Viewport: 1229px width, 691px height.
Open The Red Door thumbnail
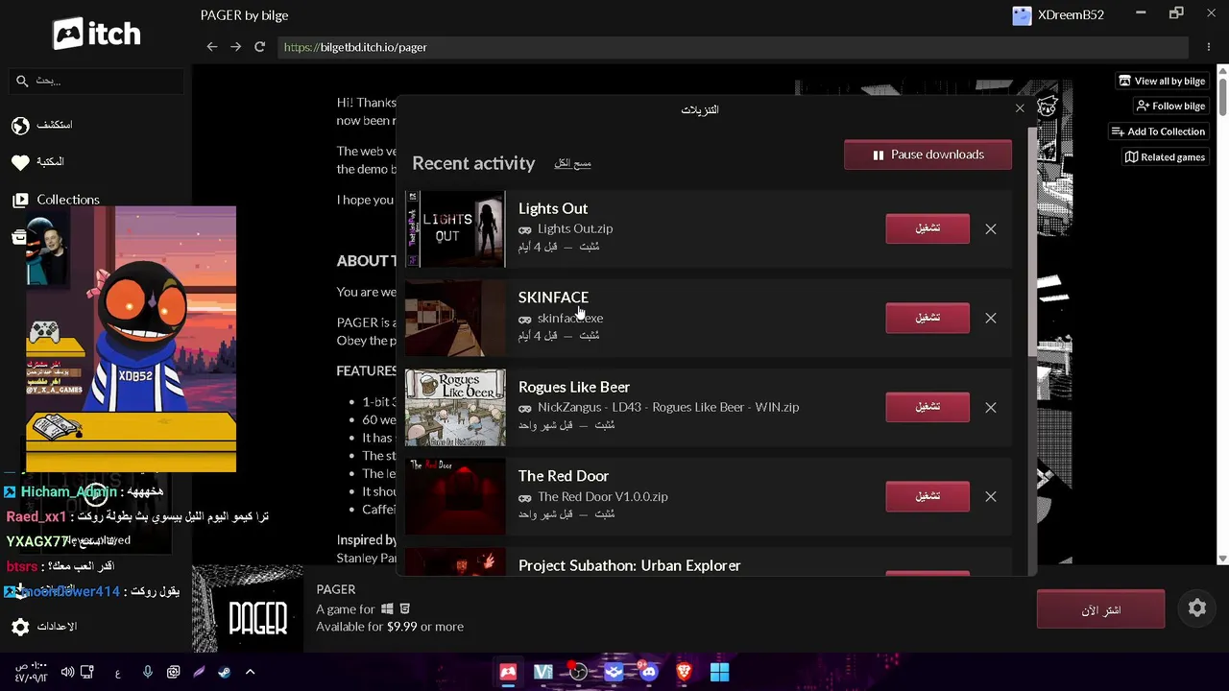point(455,496)
